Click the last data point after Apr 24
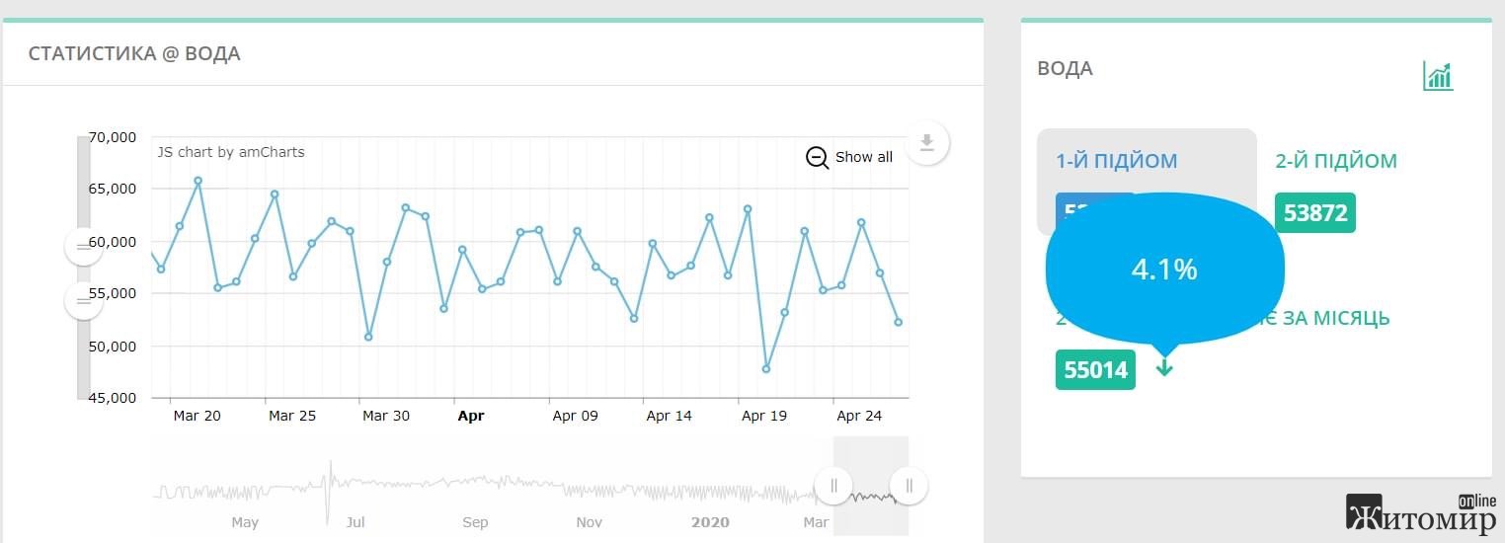The image size is (1505, 543). point(899,323)
